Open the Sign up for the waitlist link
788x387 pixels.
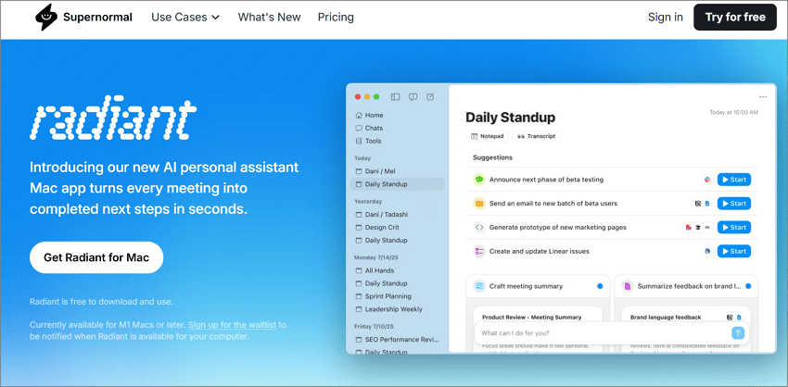click(232, 324)
